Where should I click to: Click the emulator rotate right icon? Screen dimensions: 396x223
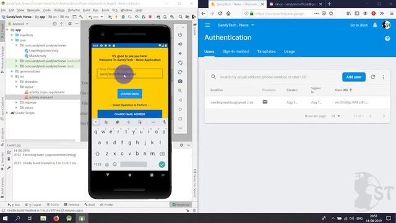pos(180,72)
